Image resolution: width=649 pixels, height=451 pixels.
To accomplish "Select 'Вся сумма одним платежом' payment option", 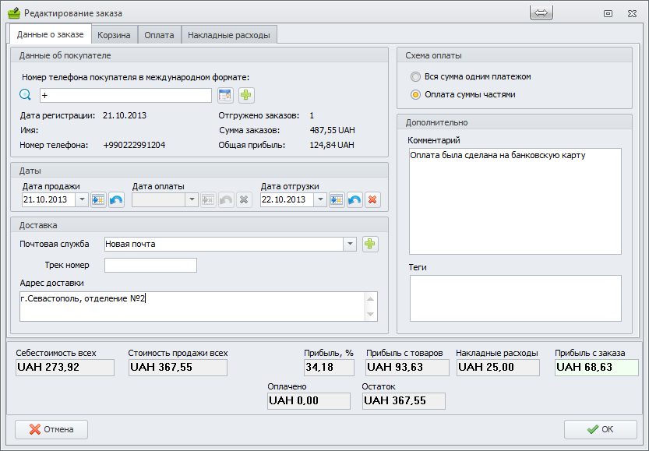I will point(415,77).
